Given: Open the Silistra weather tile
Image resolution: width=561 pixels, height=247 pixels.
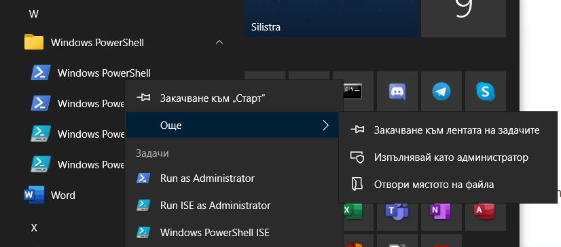Looking at the screenshot, I should 331,18.
